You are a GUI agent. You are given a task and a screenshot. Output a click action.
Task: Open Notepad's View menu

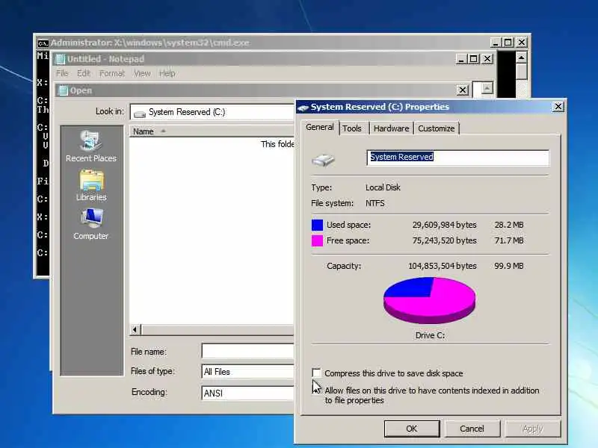tap(142, 73)
